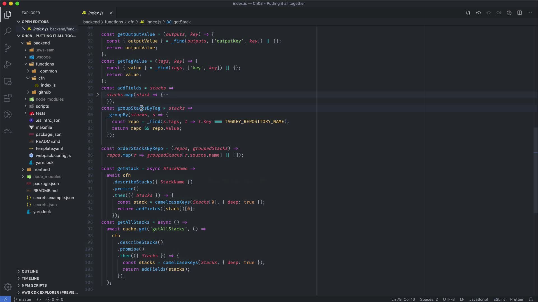Close the index.js tab
538x302 pixels.
tap(111, 13)
